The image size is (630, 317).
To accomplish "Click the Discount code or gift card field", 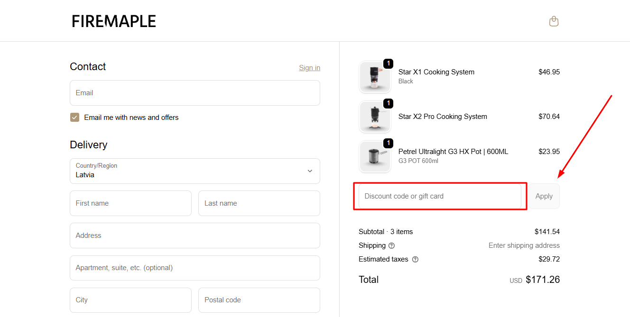I will click(x=440, y=196).
